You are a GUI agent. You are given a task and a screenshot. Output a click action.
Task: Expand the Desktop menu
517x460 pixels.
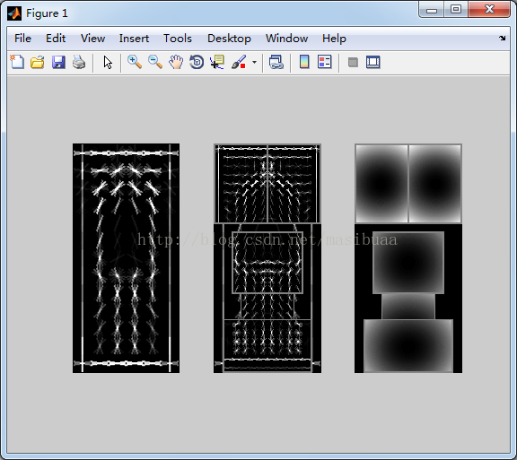coord(229,39)
